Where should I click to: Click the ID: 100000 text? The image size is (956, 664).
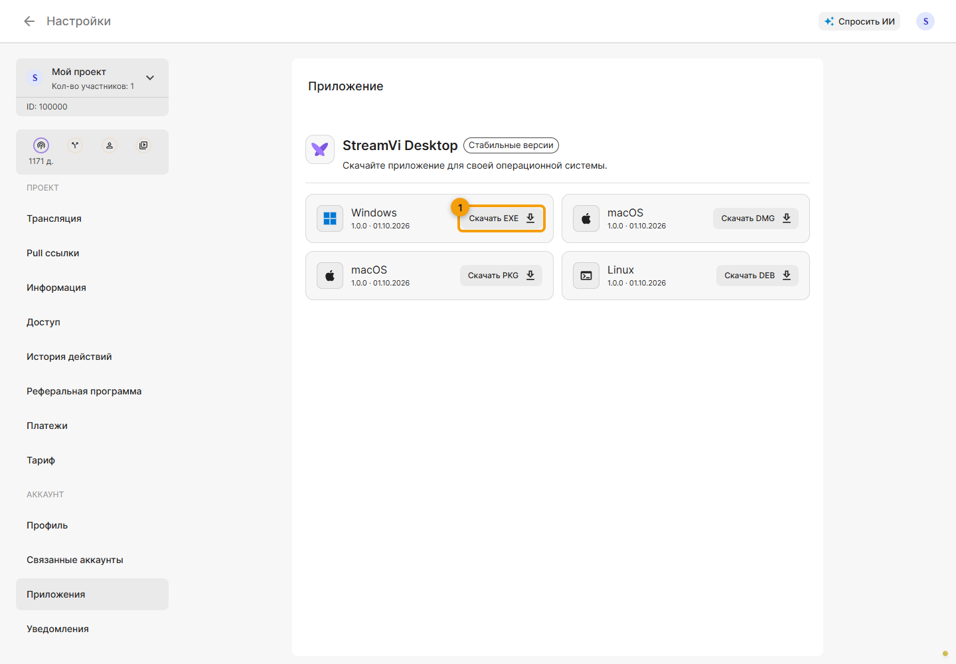pyautogui.click(x=47, y=107)
